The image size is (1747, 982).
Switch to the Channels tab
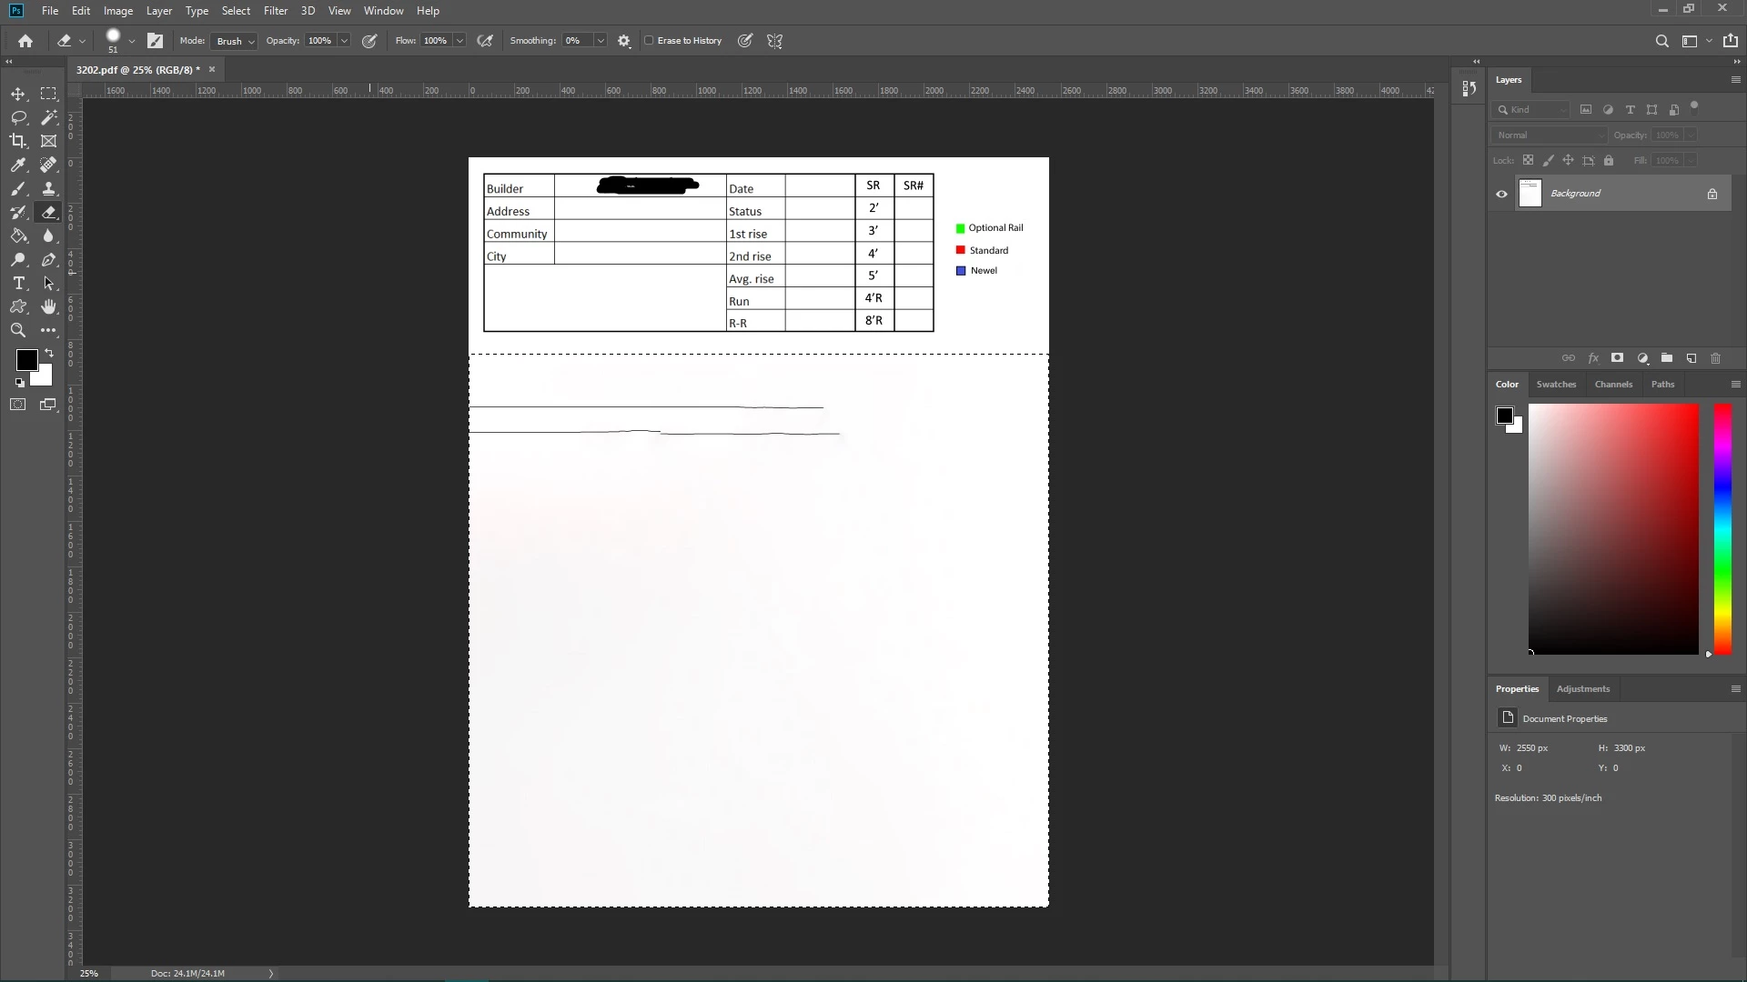[1613, 385]
